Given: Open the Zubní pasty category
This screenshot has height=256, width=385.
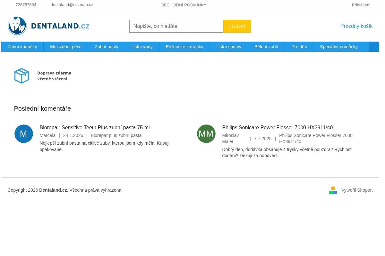Looking at the screenshot, I should (107, 47).
